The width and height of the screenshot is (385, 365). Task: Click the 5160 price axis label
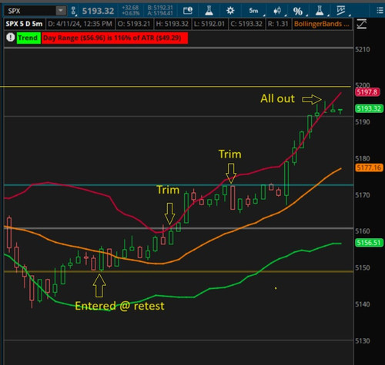pos(363,231)
